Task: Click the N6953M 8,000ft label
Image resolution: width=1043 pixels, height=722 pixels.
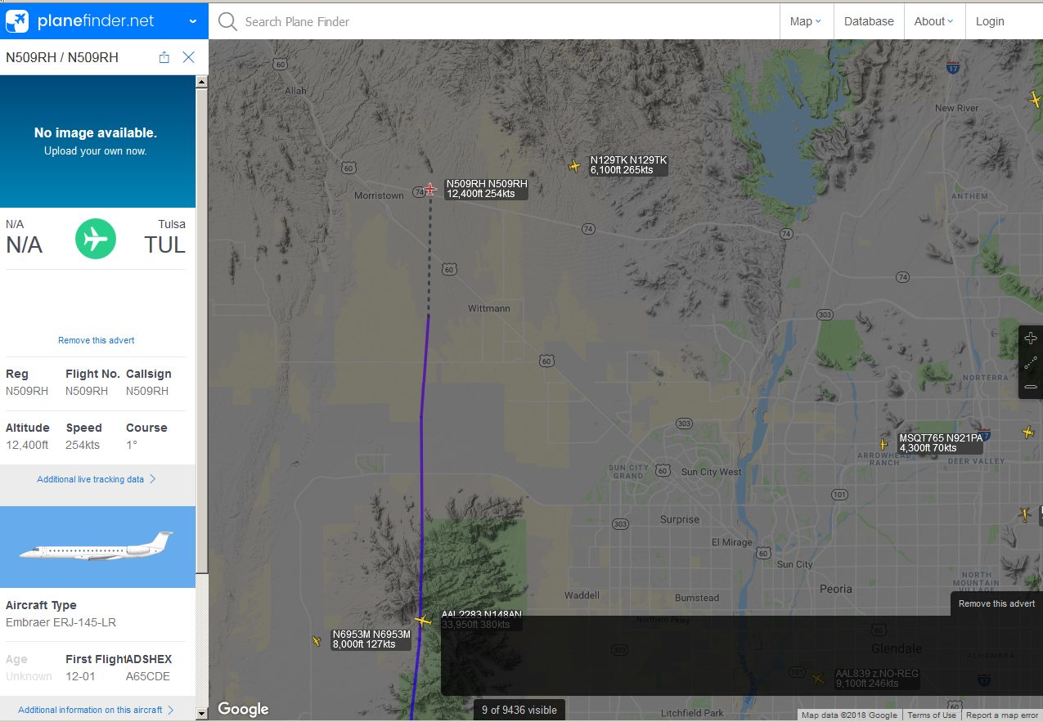Action: [371, 639]
